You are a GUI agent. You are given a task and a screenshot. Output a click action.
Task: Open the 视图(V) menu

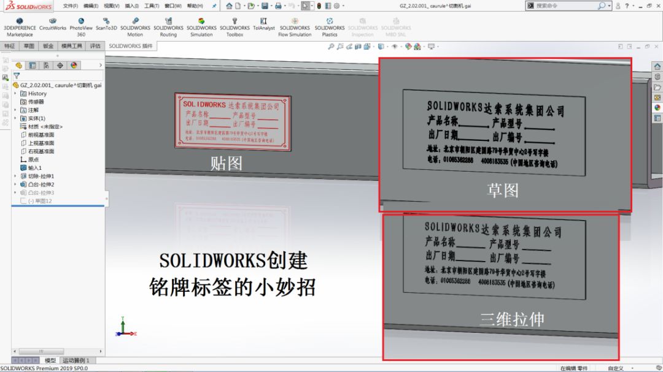click(x=112, y=6)
